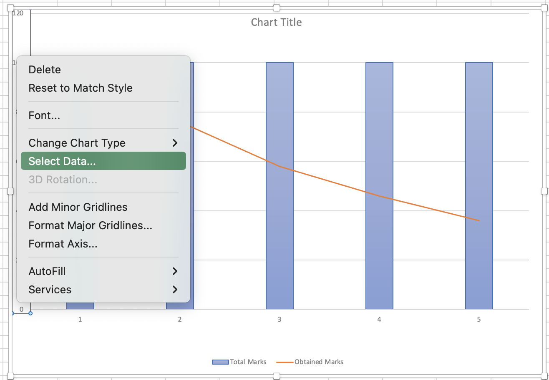The image size is (549, 380).
Task: Click the Total Marks legend entry
Action: click(x=239, y=362)
